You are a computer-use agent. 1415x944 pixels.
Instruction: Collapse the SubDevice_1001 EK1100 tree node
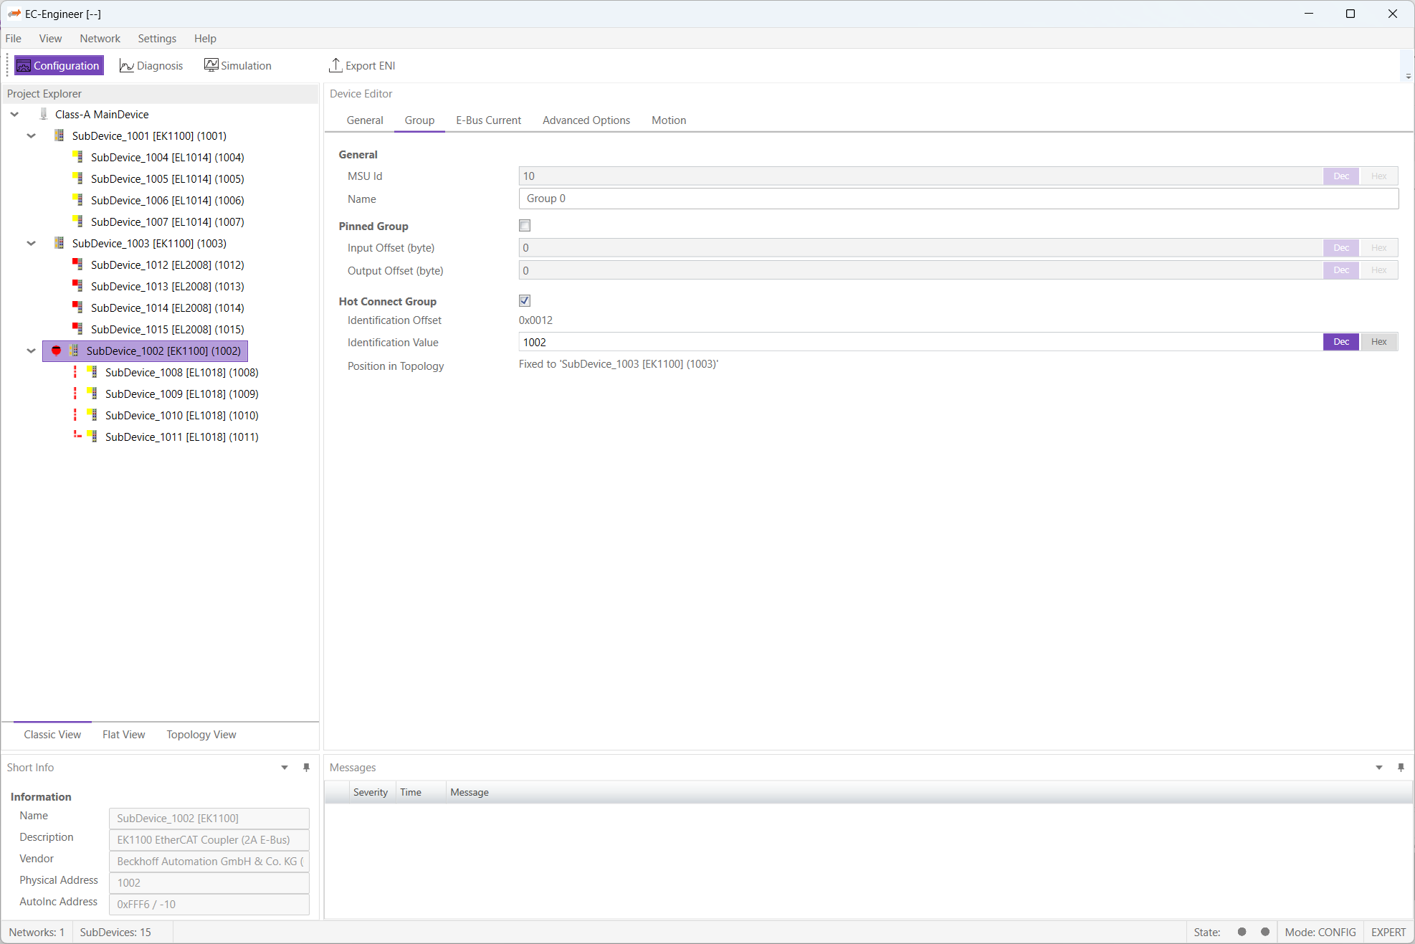tap(32, 135)
